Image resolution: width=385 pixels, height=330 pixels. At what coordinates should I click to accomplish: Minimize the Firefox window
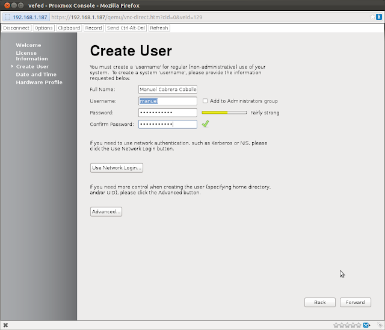click(x=14, y=5)
